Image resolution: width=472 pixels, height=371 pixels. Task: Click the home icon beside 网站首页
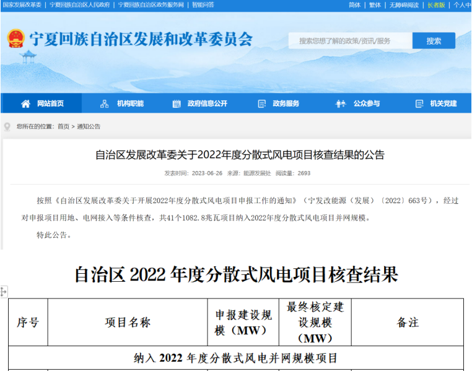pyautogui.click(x=25, y=103)
